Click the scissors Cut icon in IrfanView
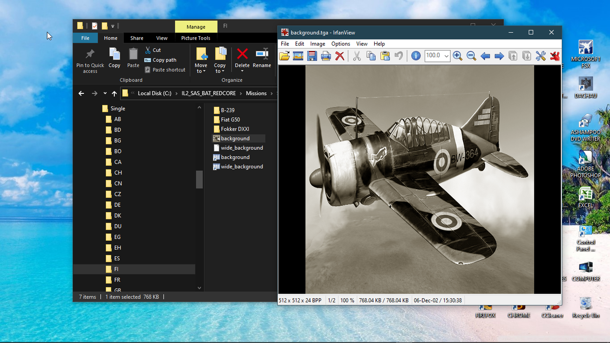 point(357,56)
